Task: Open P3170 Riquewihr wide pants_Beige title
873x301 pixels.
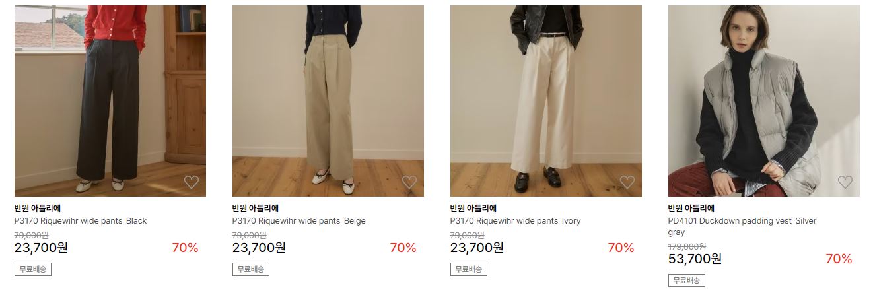Action: point(299,221)
